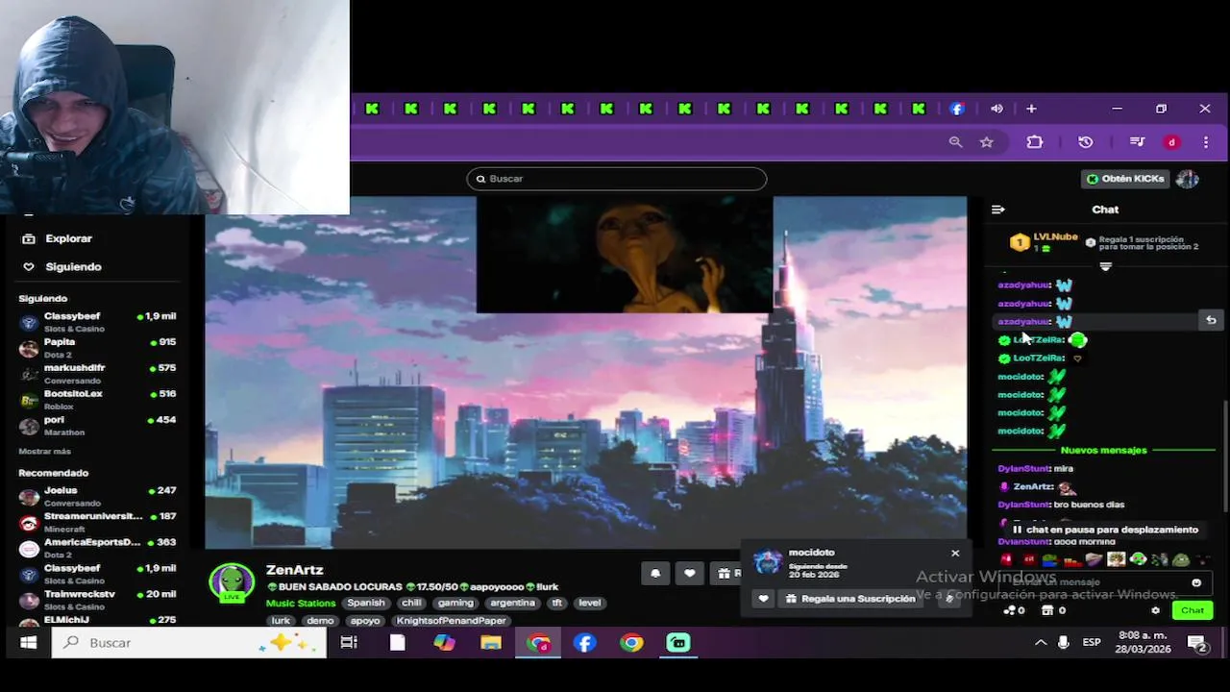The width and height of the screenshot is (1230, 692).
Task: Select the argentina tag
Action: pos(512,604)
